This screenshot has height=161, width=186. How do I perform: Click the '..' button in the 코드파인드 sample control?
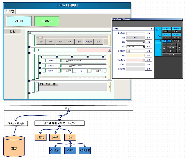(128, 51)
